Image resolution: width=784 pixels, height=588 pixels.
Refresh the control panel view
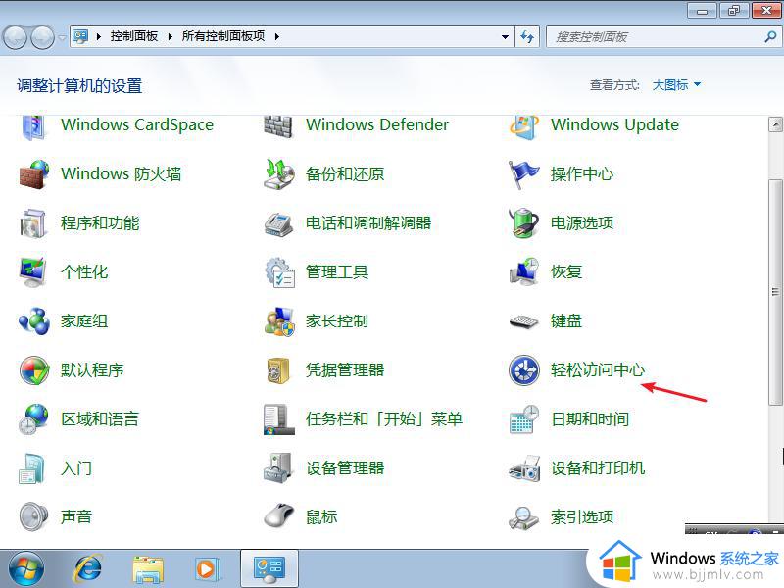[527, 37]
